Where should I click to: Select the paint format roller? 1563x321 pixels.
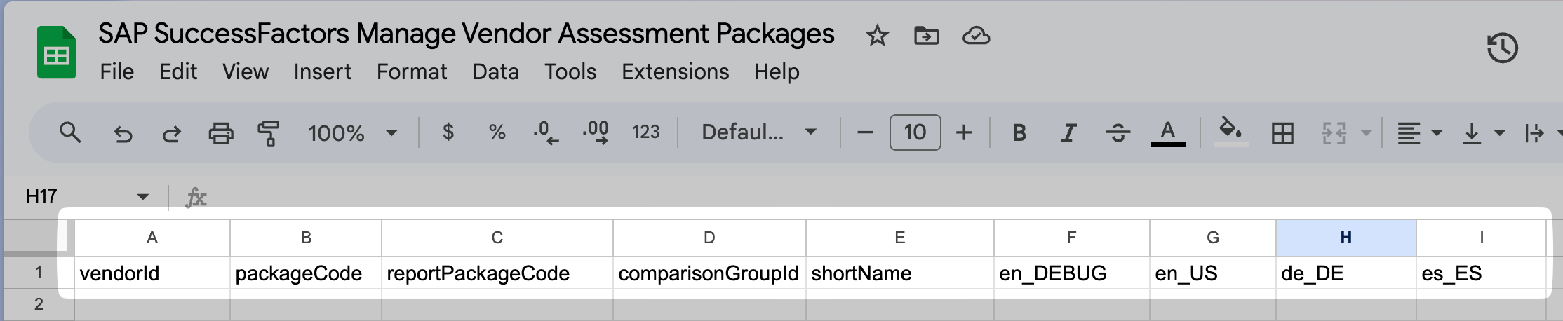pos(269,132)
